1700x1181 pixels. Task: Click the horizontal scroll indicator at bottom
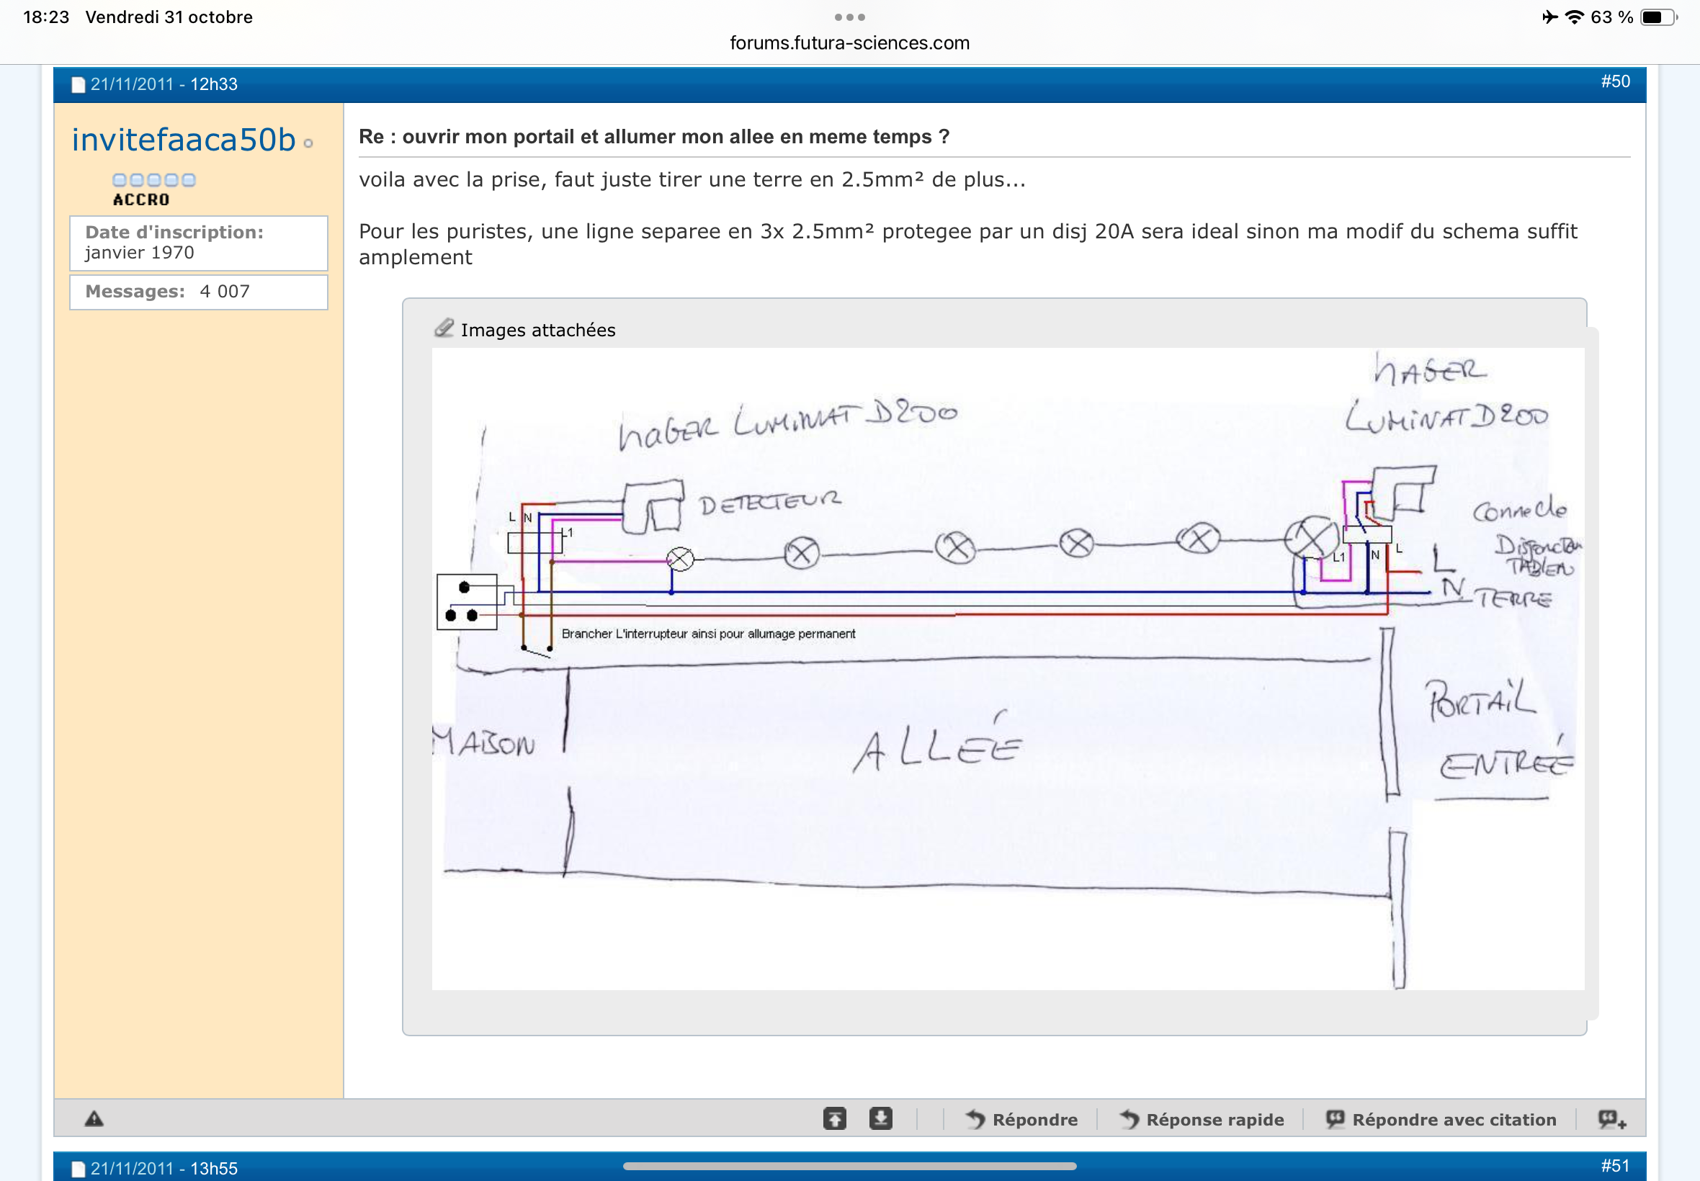tap(849, 1166)
